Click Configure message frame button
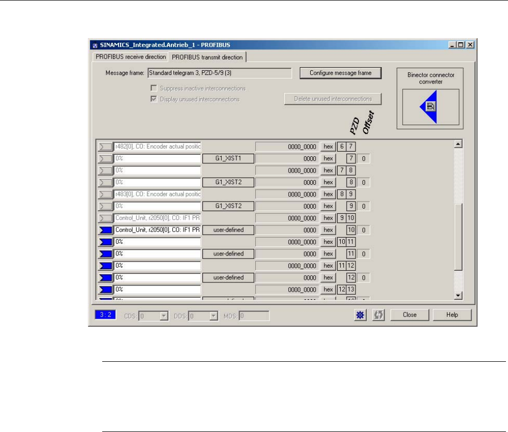 341,73
